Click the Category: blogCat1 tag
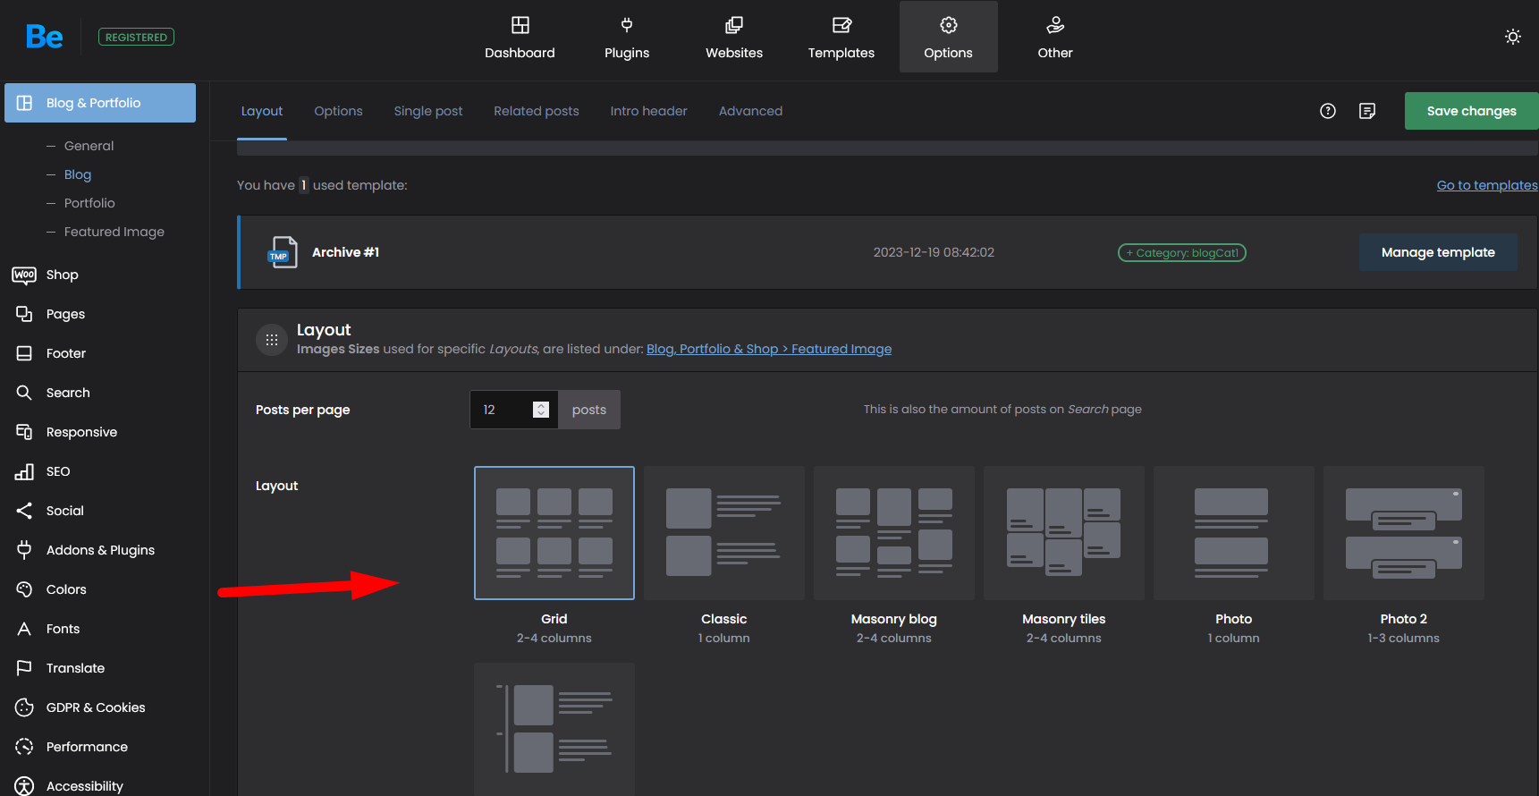The height and width of the screenshot is (796, 1539). [1182, 253]
